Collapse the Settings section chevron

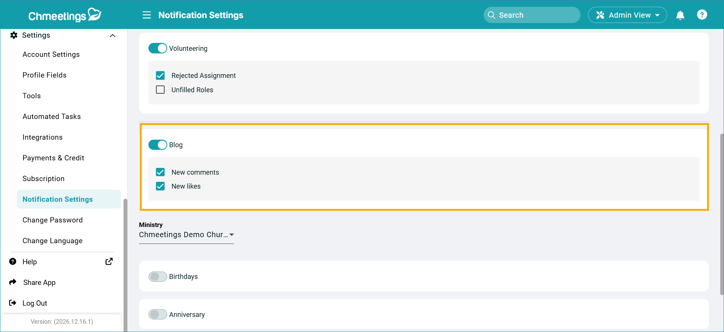[x=112, y=35]
